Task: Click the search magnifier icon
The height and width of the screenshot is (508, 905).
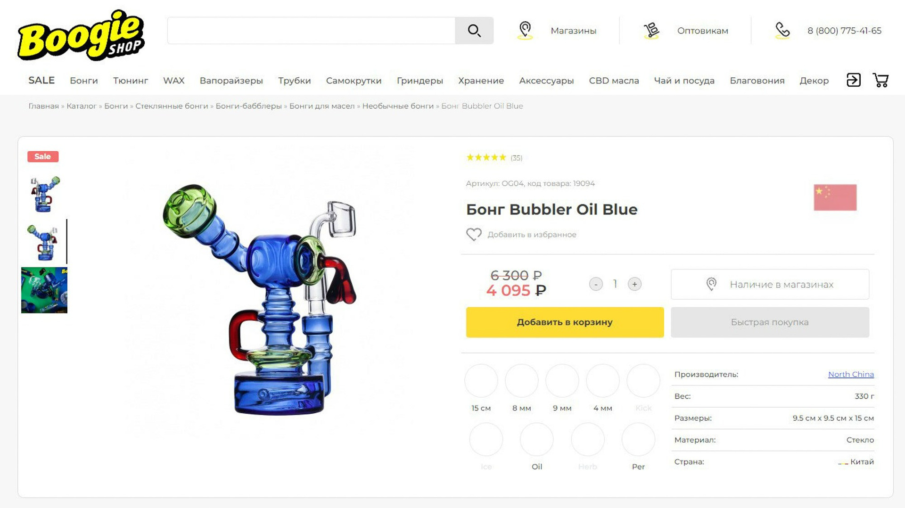Action: pyautogui.click(x=474, y=31)
